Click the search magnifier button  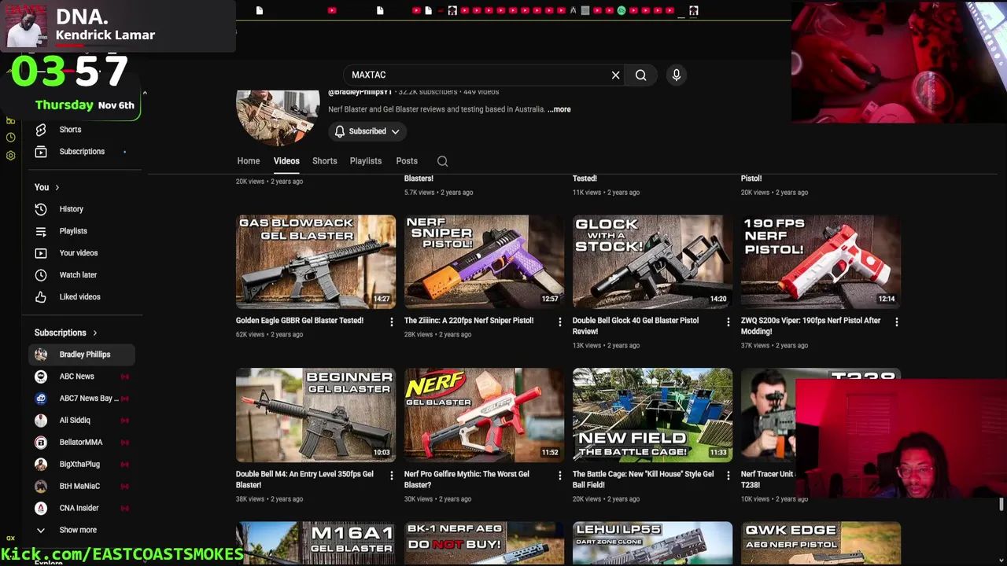641,75
